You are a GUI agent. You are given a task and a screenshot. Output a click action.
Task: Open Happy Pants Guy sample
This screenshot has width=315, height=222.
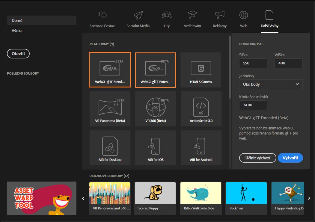coord(288,198)
